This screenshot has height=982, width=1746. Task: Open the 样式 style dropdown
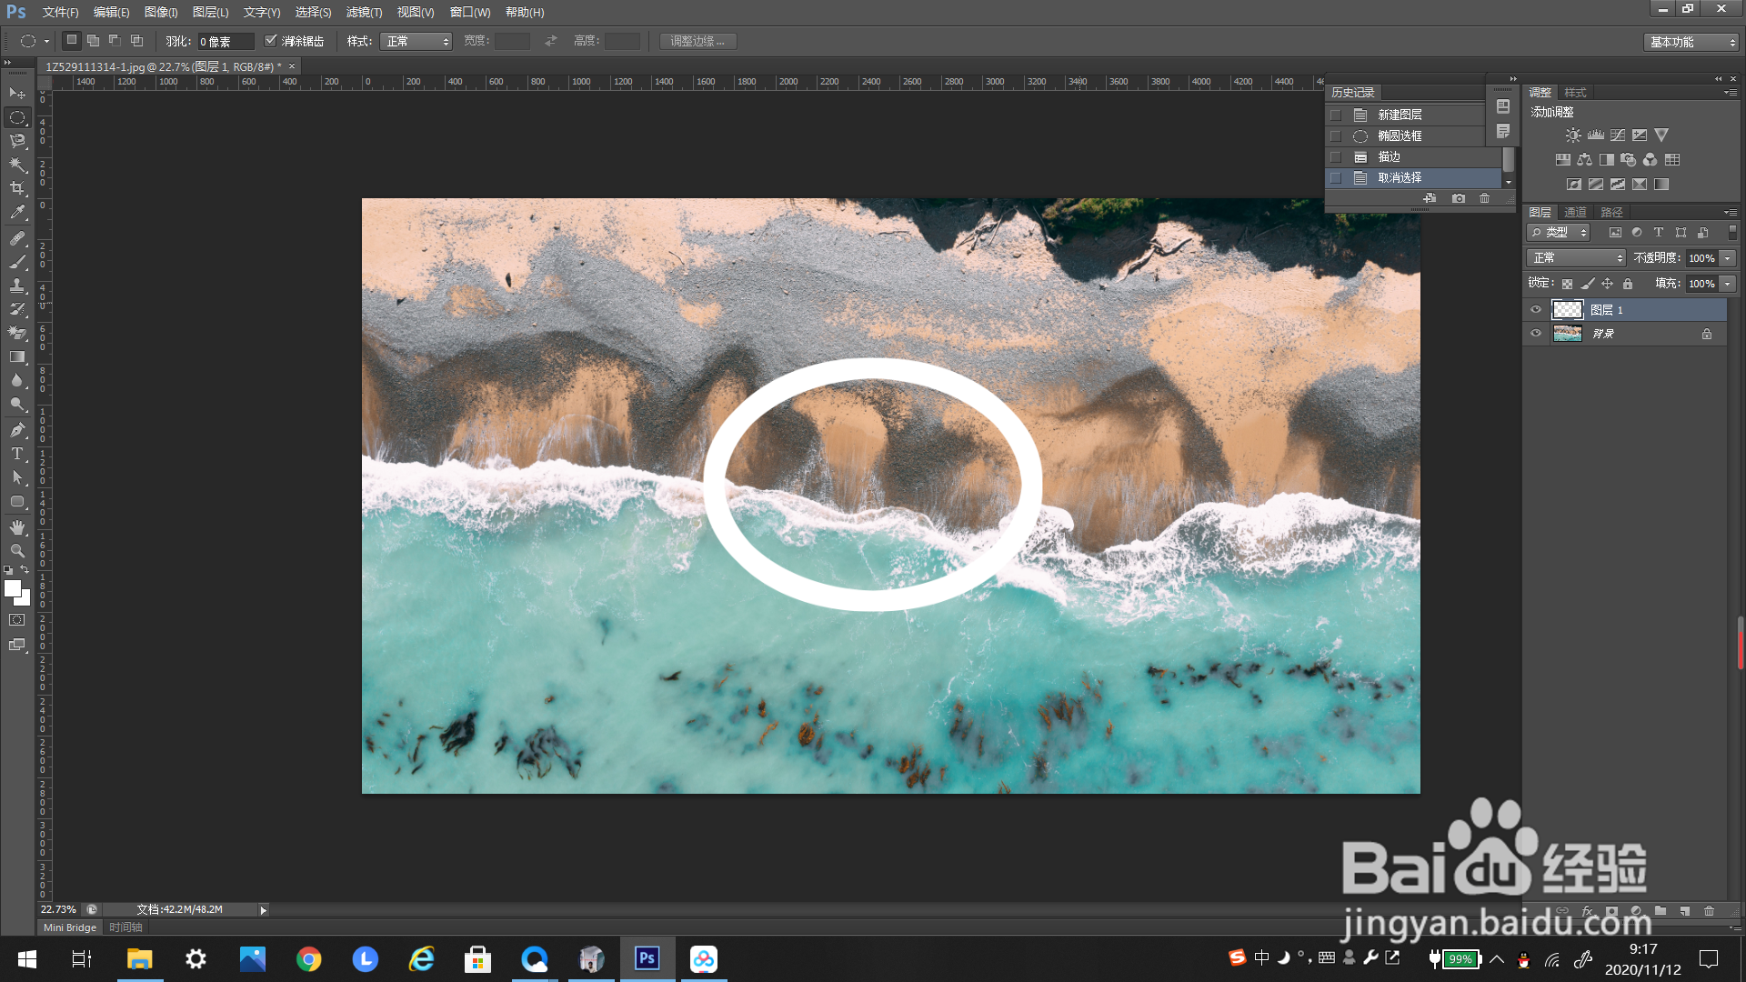click(416, 41)
